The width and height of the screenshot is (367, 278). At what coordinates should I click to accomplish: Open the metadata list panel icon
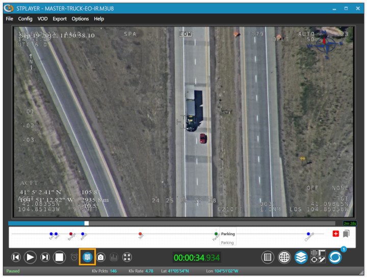267,258
